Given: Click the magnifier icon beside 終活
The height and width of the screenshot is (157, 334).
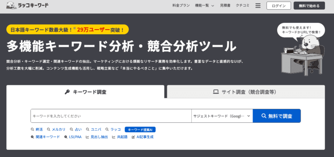Looking at the screenshot, I should click(x=33, y=129).
